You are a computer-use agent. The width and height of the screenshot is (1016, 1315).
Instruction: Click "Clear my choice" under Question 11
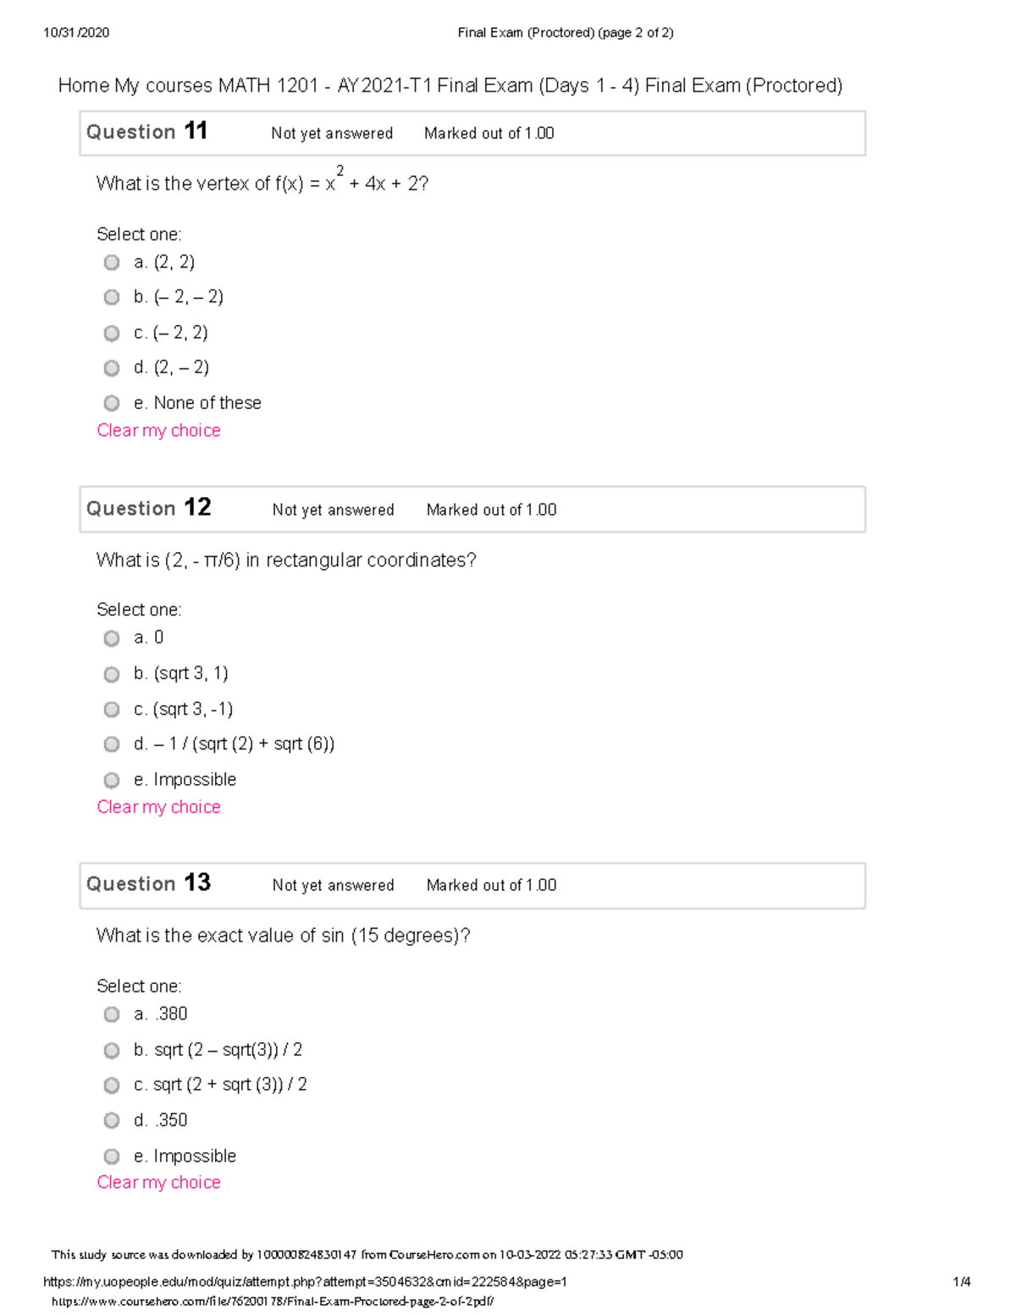pyautogui.click(x=158, y=430)
